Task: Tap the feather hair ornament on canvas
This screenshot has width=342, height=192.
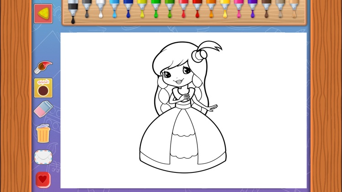Action: pos(209,46)
